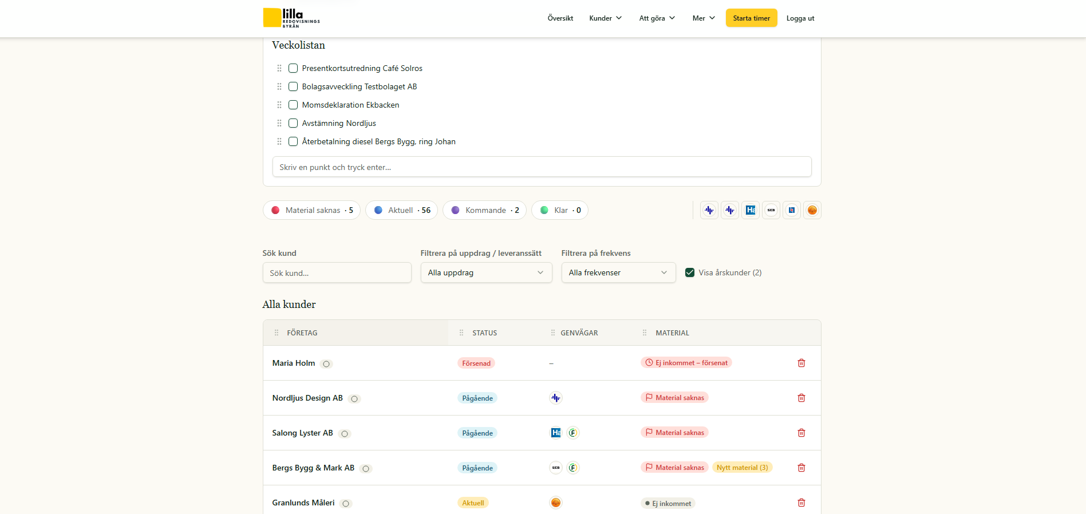1086x514 pixels.
Task: Expand the Mer menu
Action: pyautogui.click(x=704, y=18)
